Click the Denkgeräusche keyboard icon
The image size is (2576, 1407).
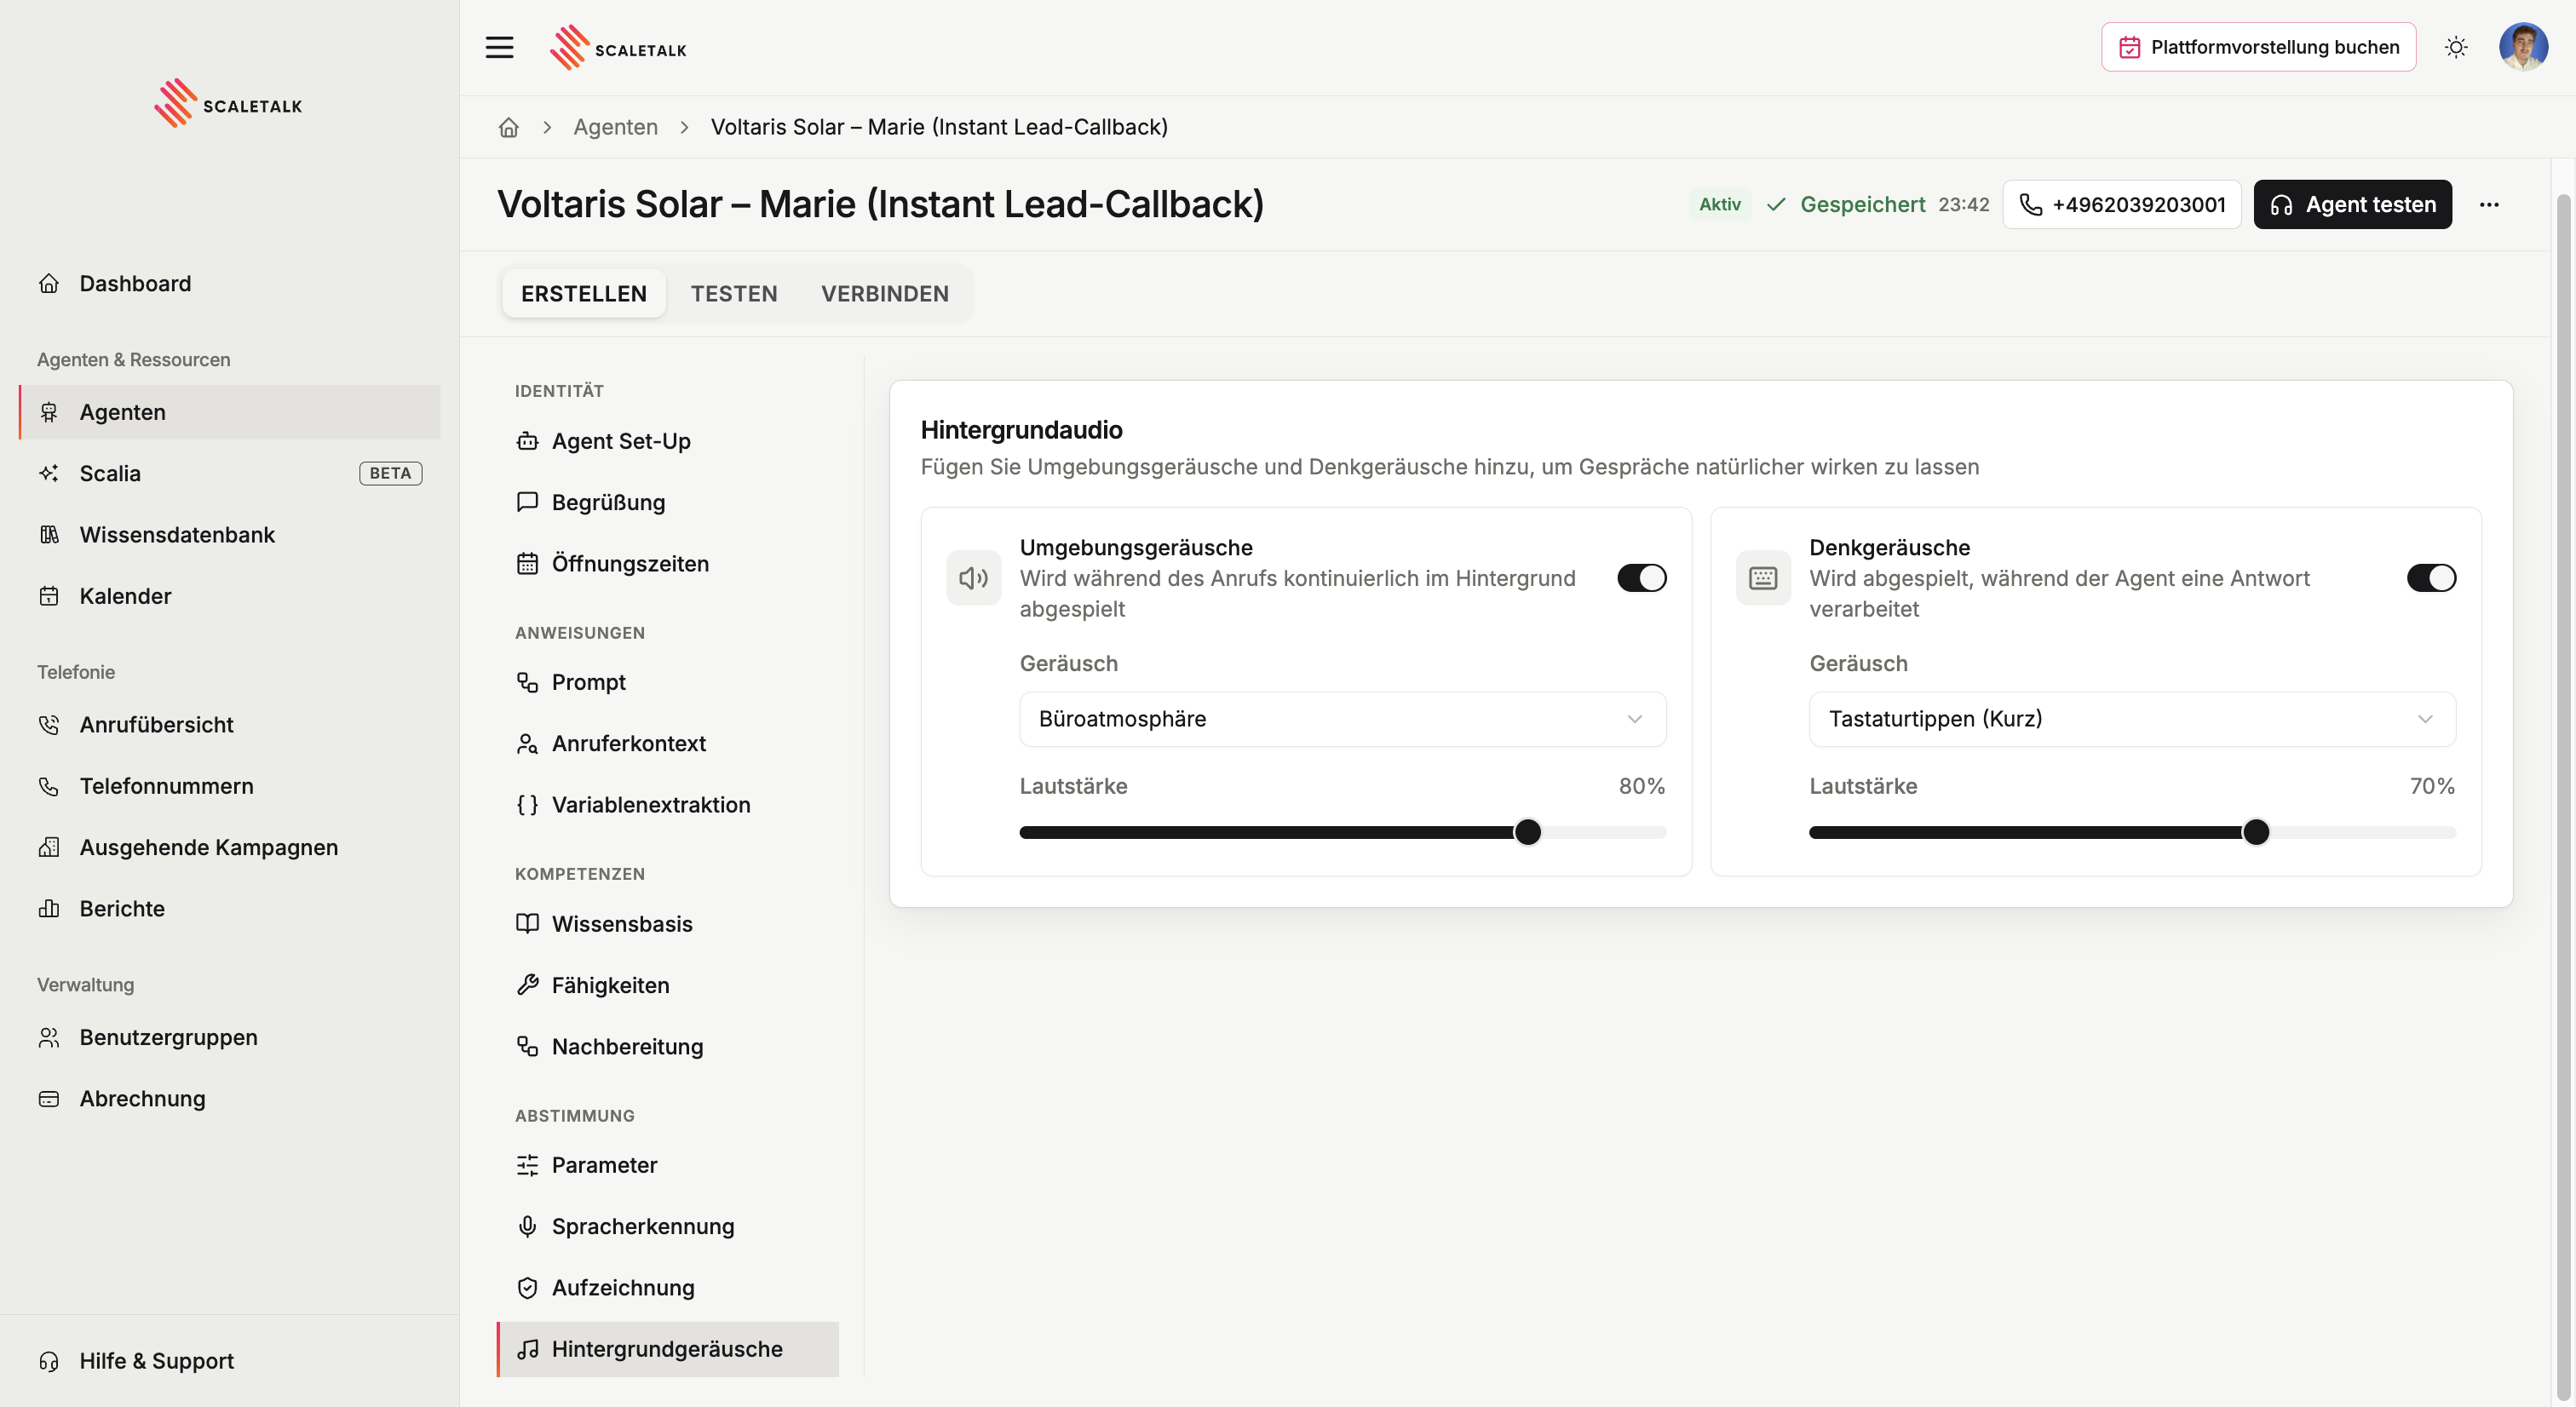tap(1763, 578)
